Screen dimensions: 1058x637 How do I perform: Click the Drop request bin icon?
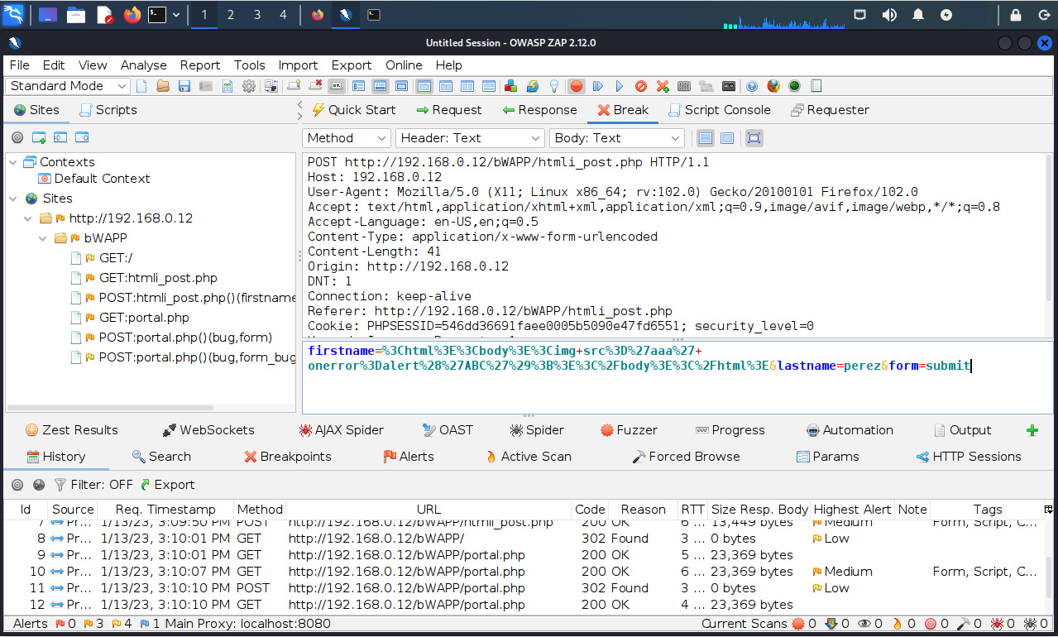pos(641,86)
